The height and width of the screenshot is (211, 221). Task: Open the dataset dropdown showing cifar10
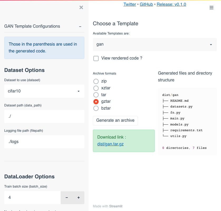click(44, 91)
